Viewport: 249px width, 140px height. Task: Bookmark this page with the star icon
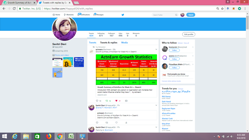[222, 8]
